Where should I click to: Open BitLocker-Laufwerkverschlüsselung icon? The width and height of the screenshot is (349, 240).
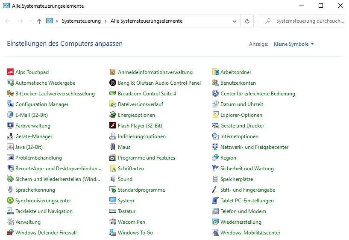point(10,94)
